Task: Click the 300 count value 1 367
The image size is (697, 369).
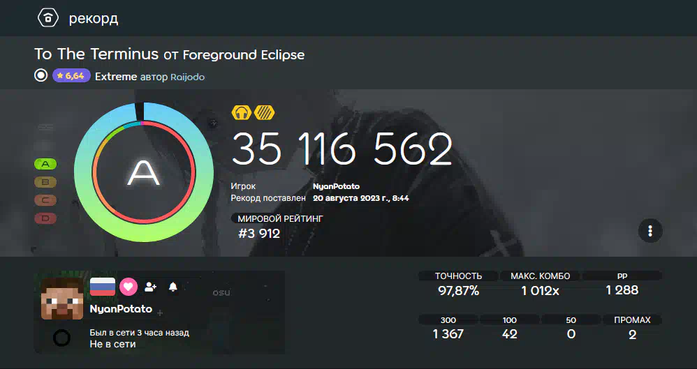Action: (x=448, y=334)
